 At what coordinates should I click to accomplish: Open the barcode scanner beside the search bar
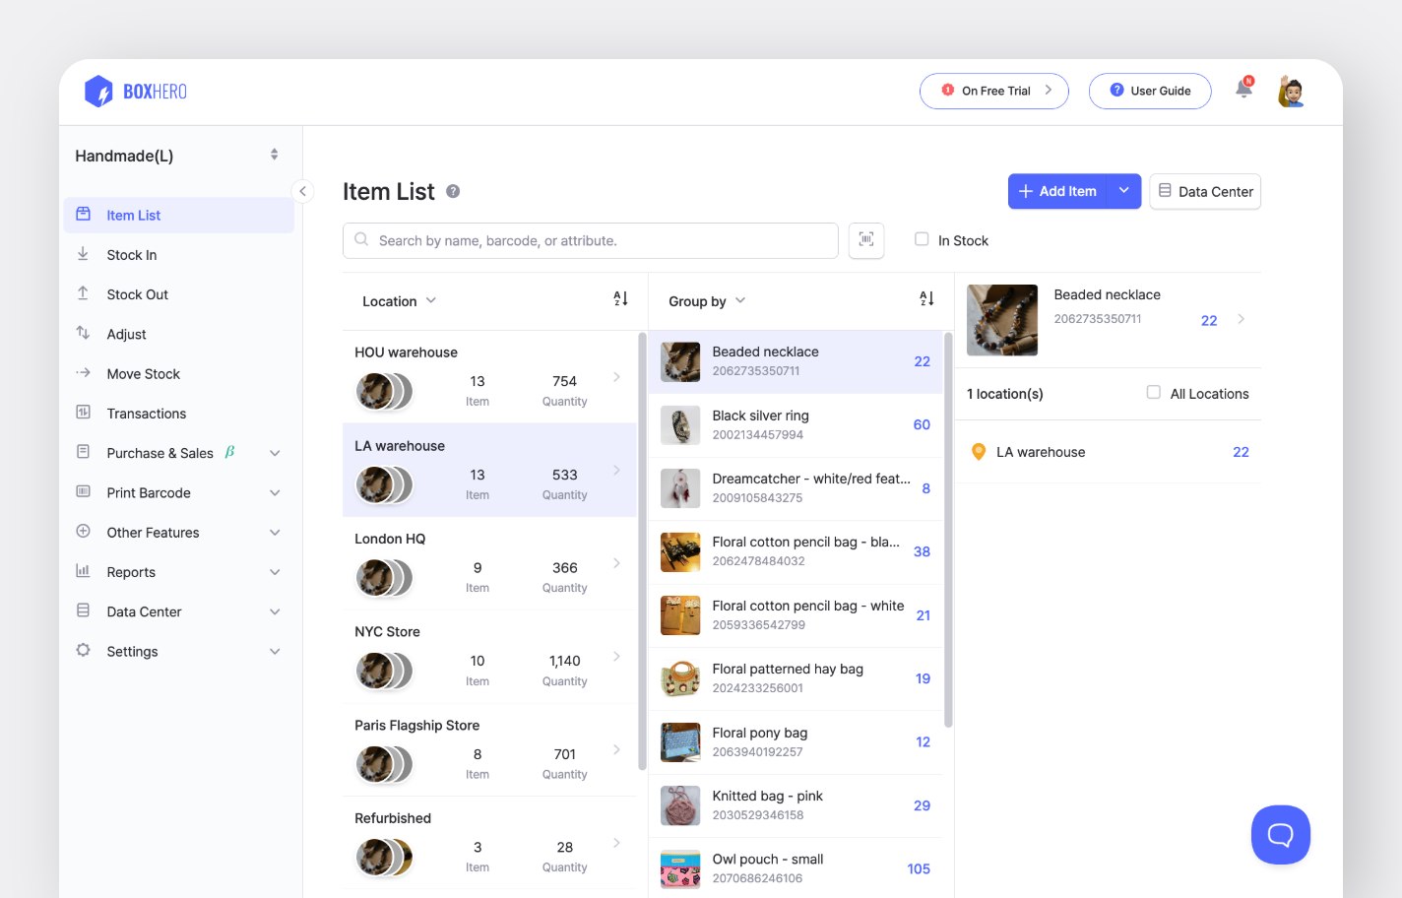coord(865,240)
